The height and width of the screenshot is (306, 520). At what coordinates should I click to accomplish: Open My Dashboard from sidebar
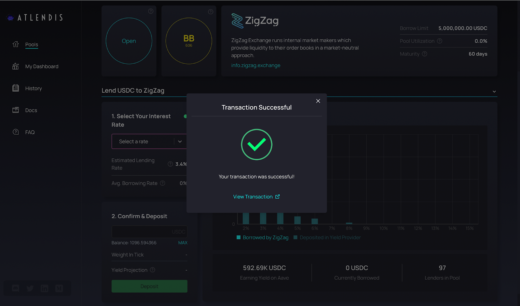(x=42, y=66)
